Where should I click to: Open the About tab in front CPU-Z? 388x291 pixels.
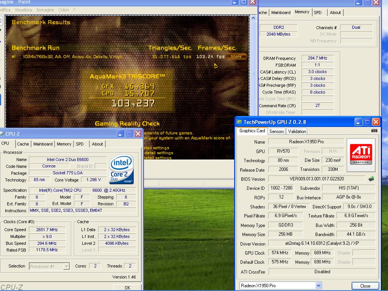tap(97, 144)
